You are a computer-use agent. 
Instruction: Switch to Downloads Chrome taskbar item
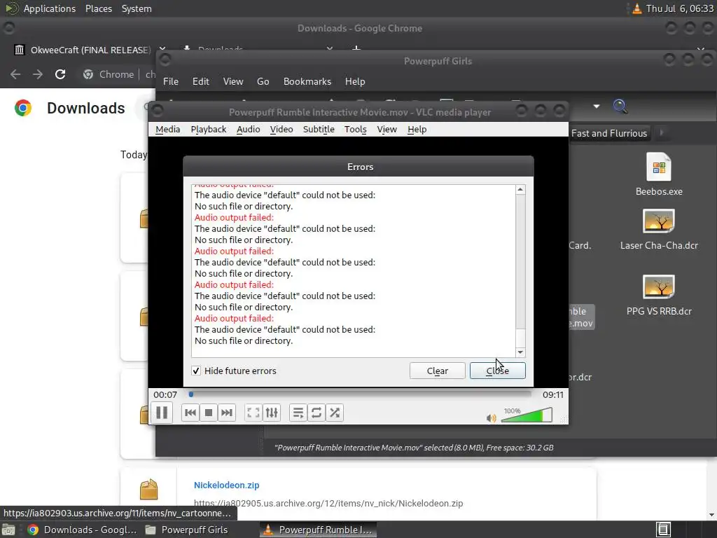[x=83, y=530]
